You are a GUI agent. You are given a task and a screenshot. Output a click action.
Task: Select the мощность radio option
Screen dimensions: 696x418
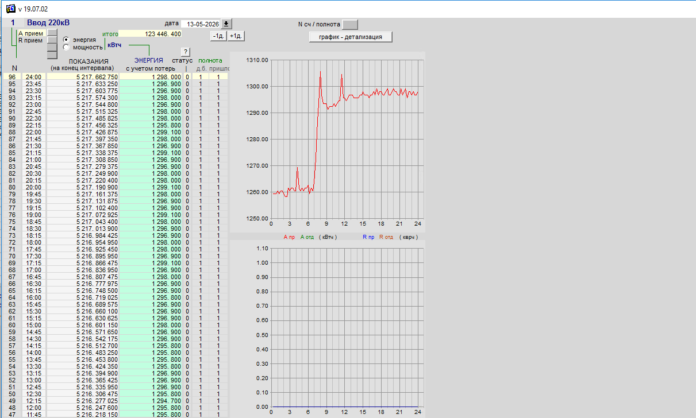point(66,47)
